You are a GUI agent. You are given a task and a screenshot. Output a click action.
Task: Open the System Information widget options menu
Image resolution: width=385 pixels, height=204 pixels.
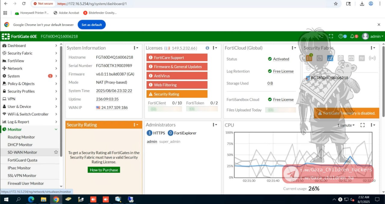pyautogui.click(x=136, y=48)
